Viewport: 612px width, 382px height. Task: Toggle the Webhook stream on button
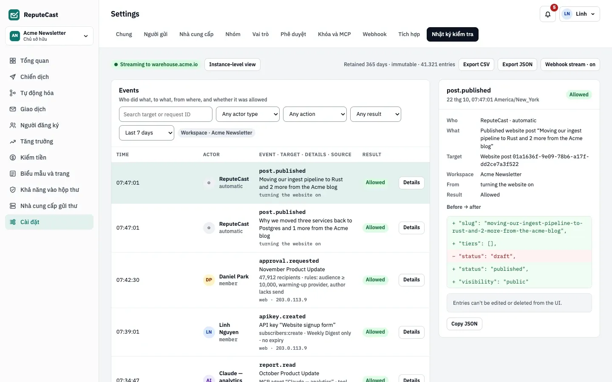(570, 65)
